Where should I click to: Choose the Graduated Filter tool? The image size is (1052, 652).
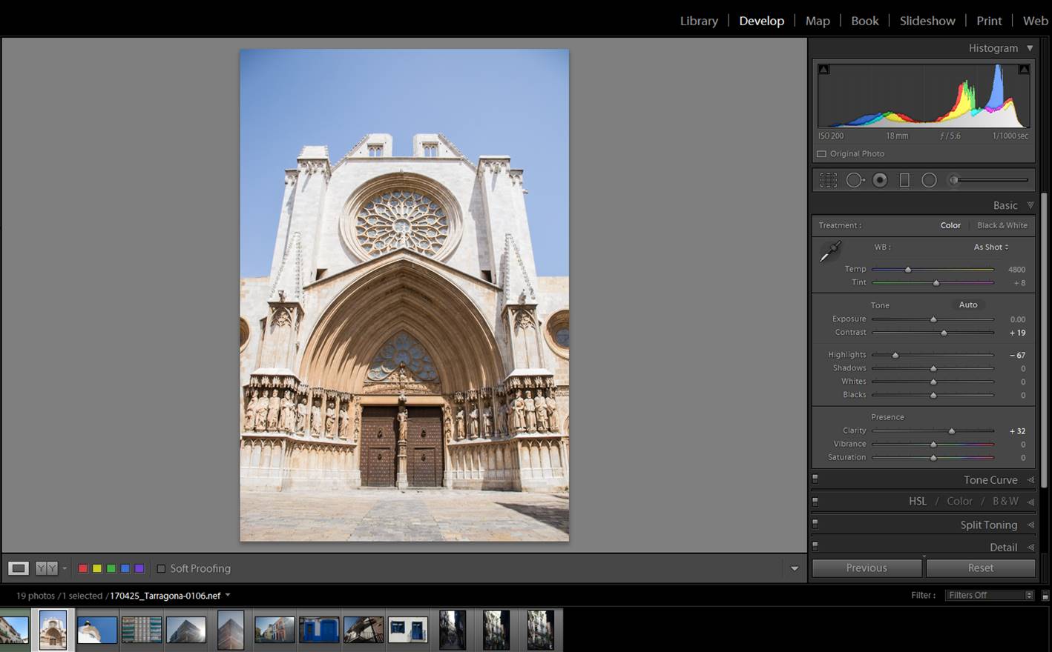(x=904, y=180)
